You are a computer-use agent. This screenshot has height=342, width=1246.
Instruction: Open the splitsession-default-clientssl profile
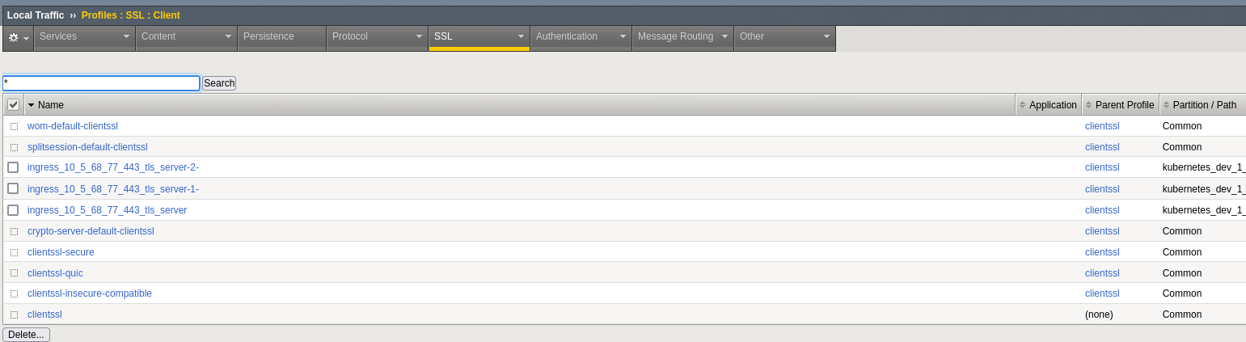pos(87,147)
